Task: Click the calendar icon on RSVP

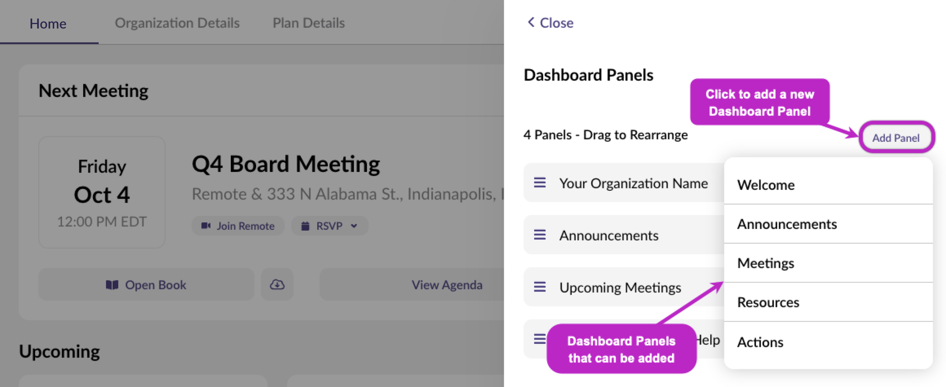Action: coord(305,226)
